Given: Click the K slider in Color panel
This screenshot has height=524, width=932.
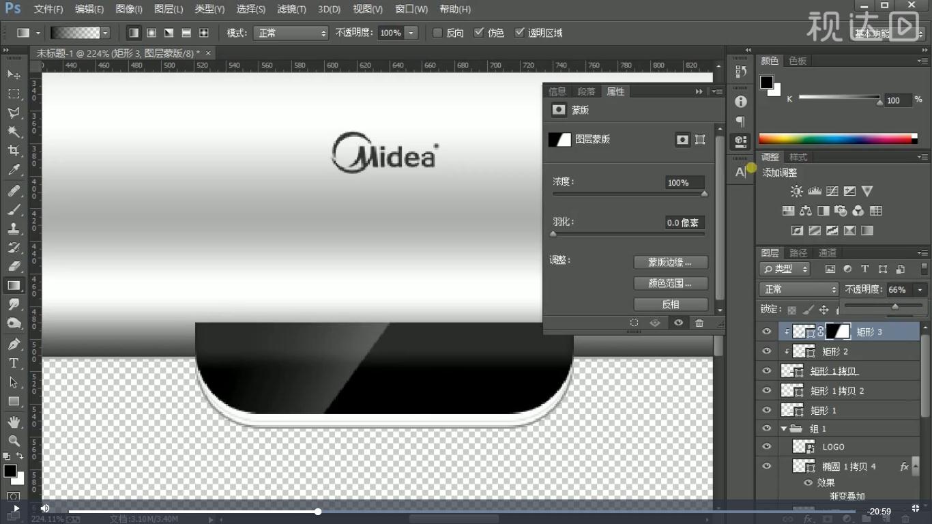Looking at the screenshot, I should (x=840, y=98).
